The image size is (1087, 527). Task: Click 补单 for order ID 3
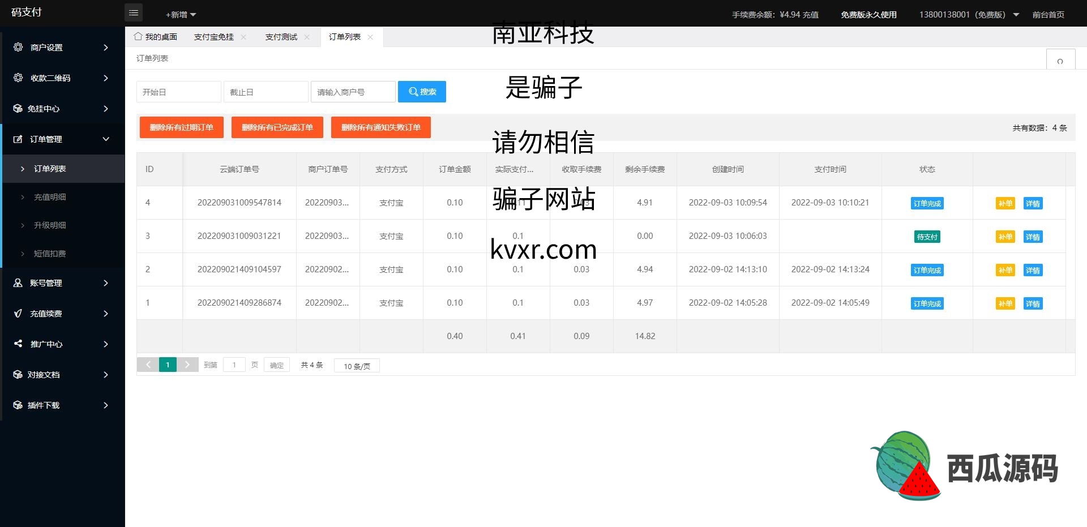click(1005, 237)
